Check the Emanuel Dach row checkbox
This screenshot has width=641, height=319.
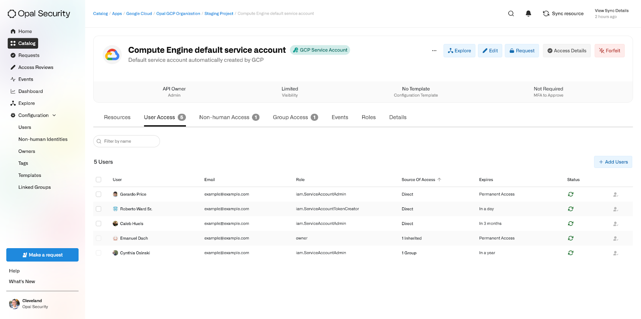(99, 238)
